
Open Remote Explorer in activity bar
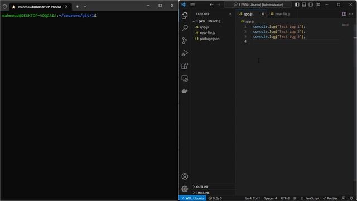coord(185,79)
